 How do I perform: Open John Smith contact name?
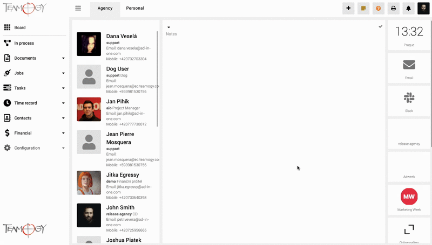click(x=120, y=208)
